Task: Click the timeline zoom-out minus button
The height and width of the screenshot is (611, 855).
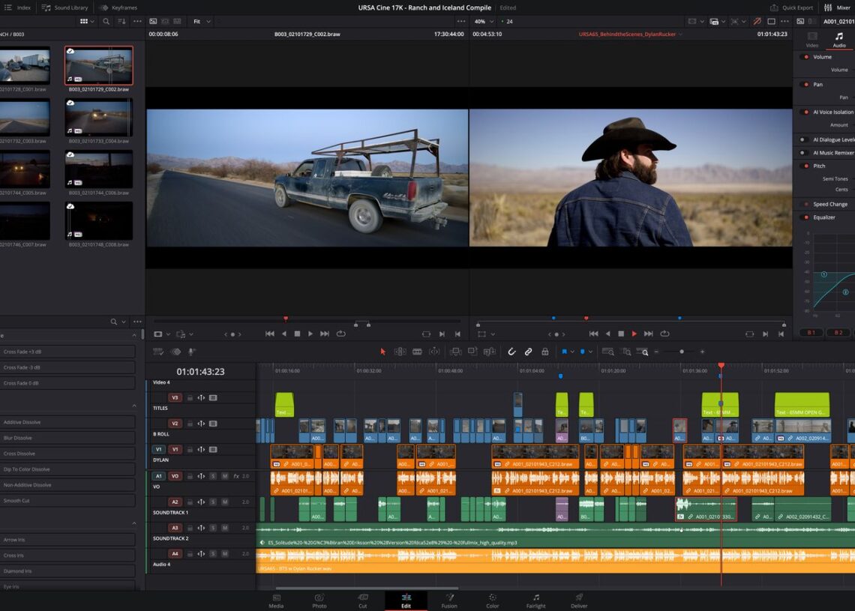Action: click(x=656, y=352)
